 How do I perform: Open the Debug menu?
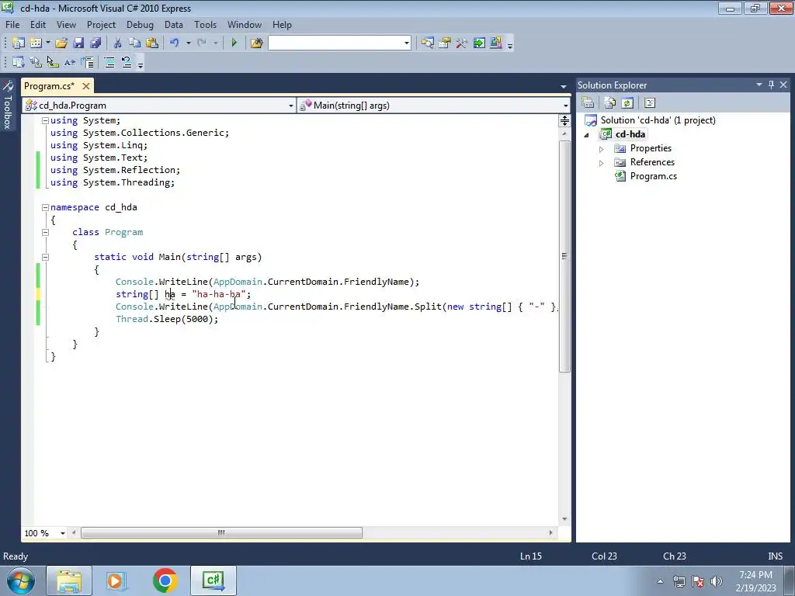coord(140,25)
